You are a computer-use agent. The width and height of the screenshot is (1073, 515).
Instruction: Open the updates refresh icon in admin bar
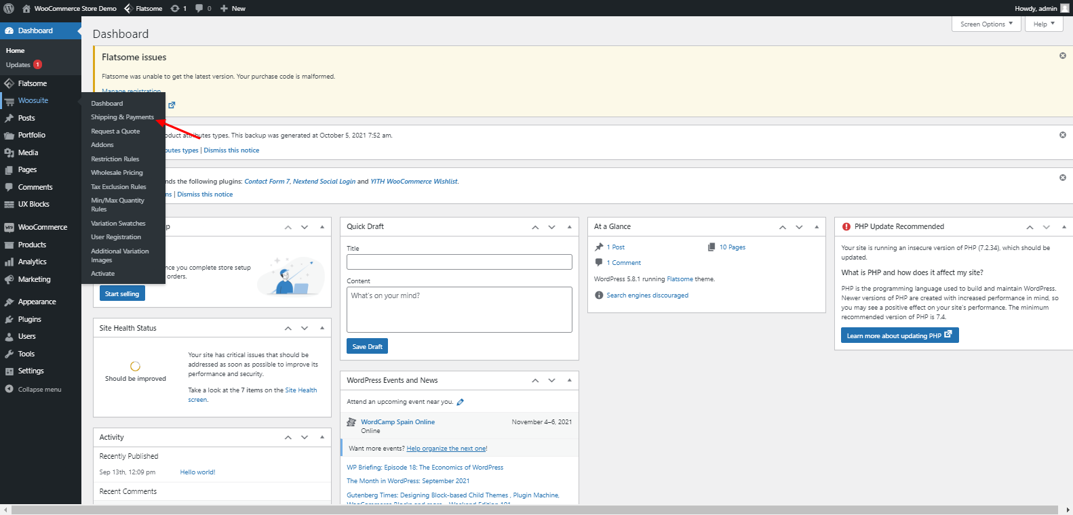(175, 8)
